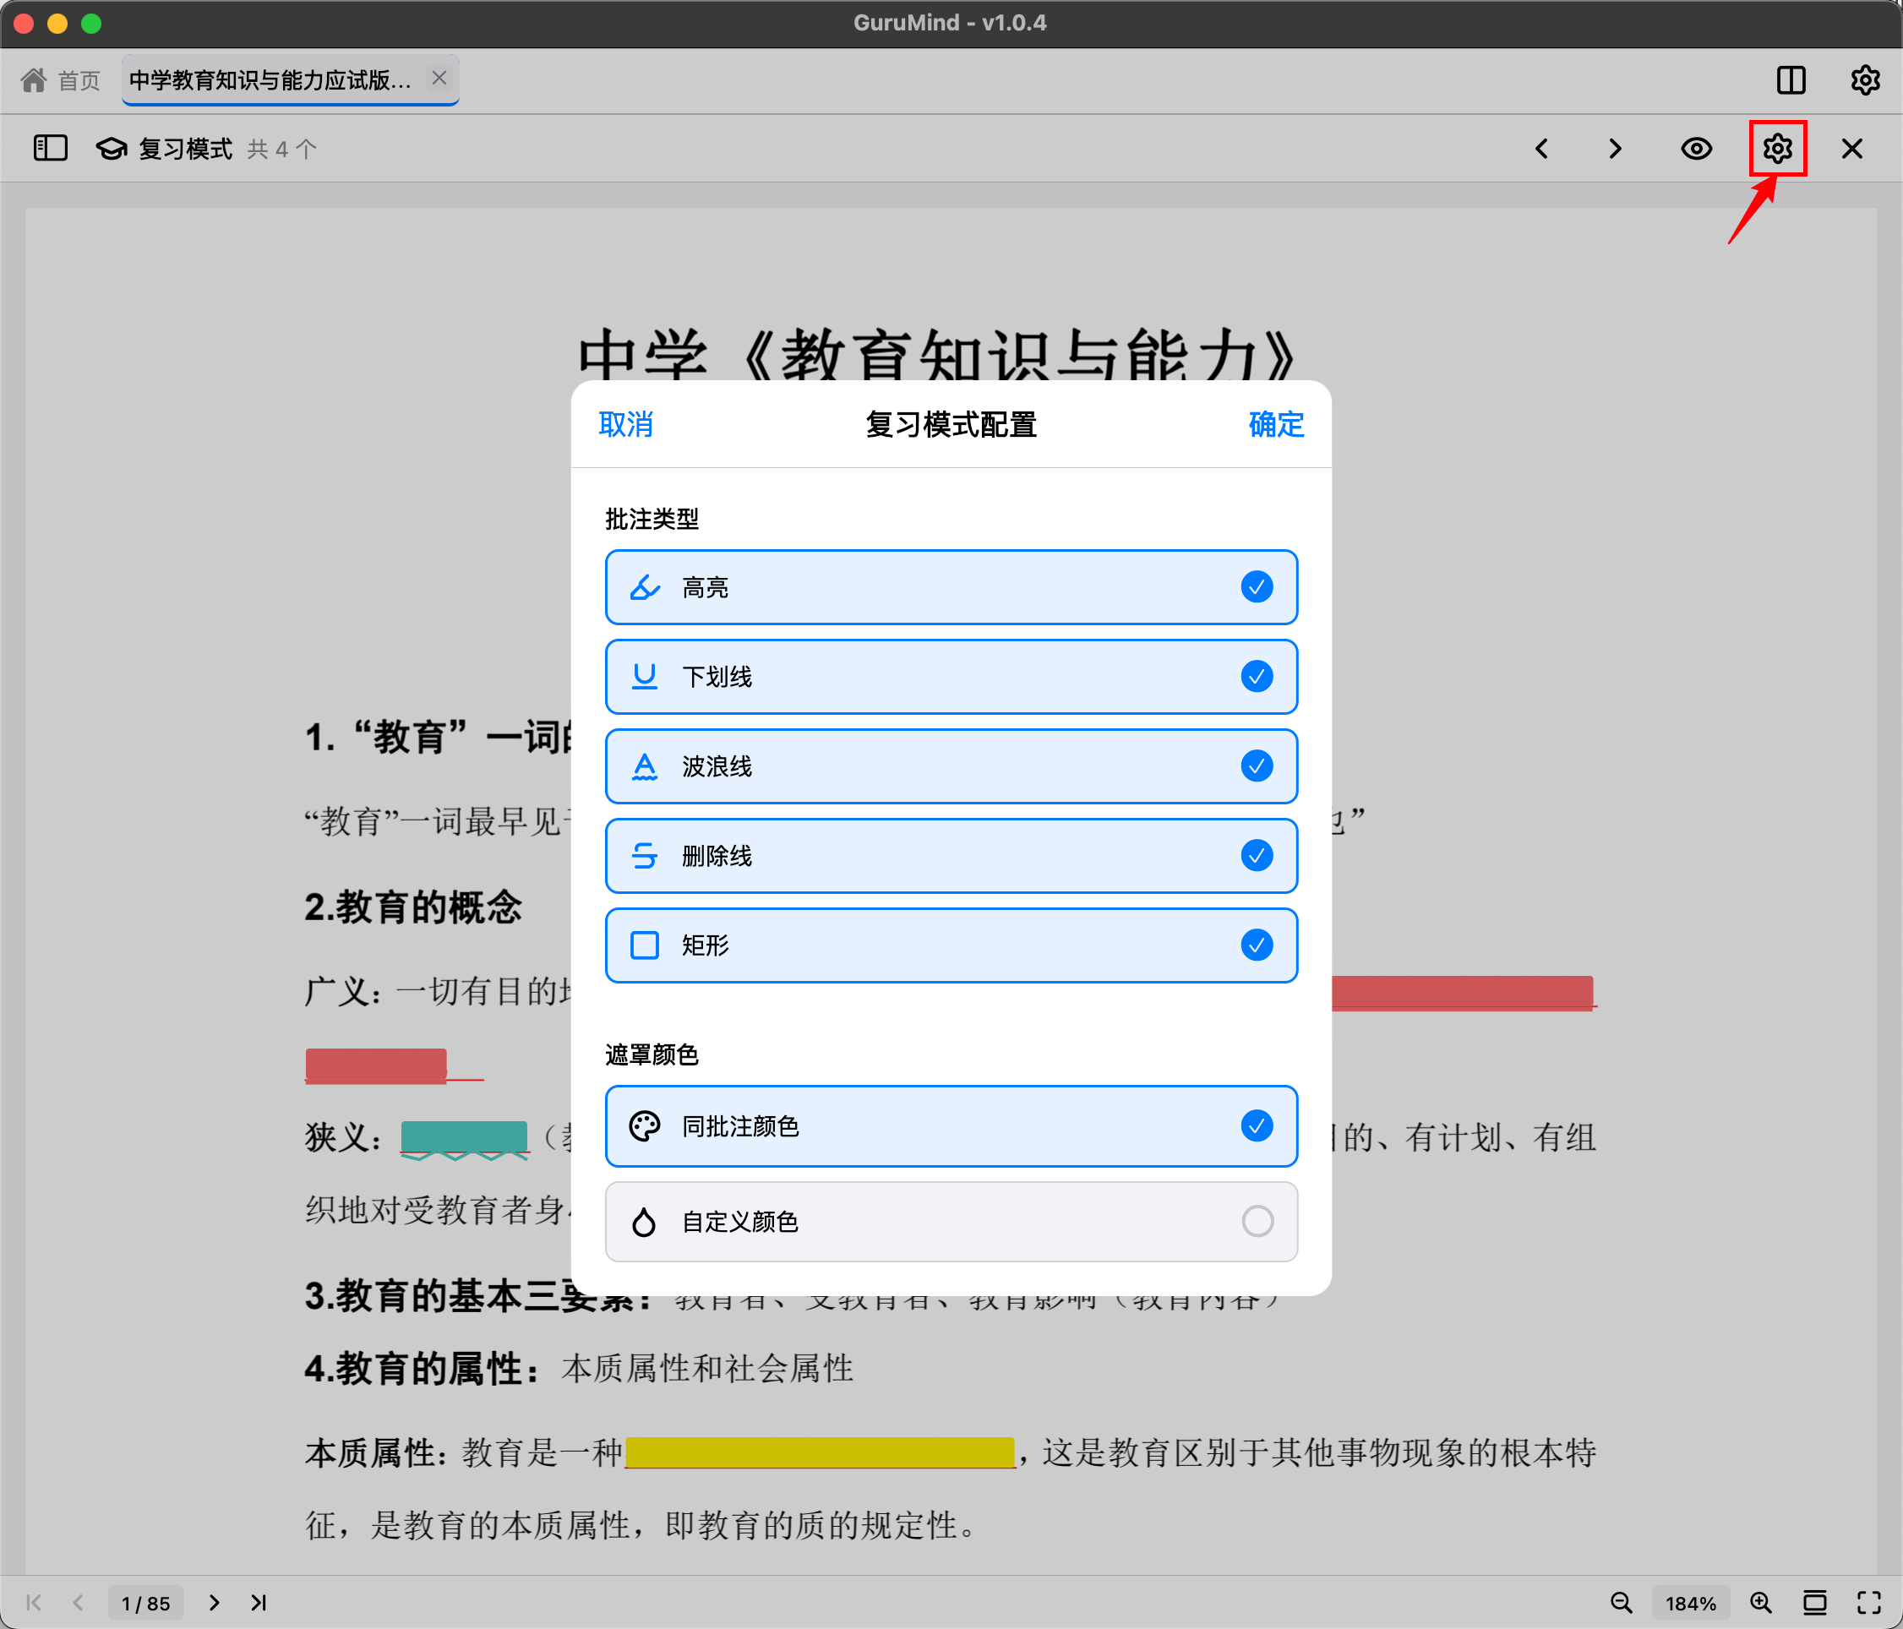
Task: Switch to the 首页 home tab
Action: pyautogui.click(x=57, y=80)
